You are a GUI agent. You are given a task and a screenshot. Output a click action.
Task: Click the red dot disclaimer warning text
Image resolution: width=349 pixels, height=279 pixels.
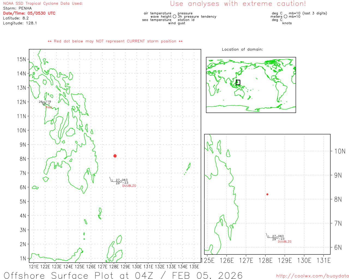click(x=115, y=41)
